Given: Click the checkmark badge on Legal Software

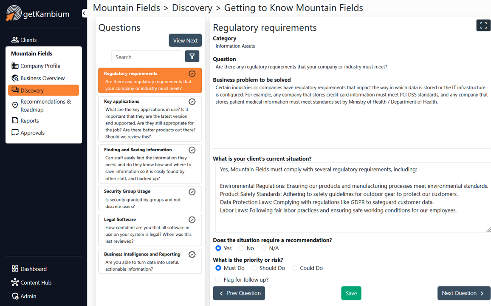Looking at the screenshot, I should coord(192,220).
